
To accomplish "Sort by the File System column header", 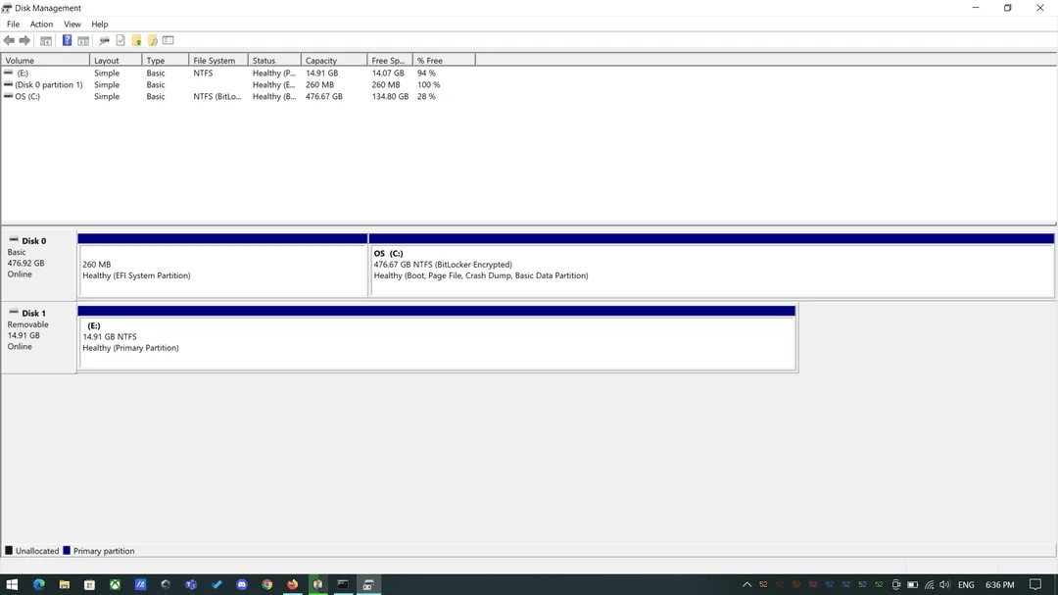I will pos(217,60).
